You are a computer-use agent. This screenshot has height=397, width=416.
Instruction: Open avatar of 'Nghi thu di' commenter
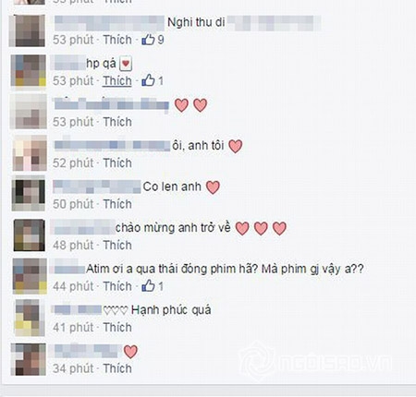tap(28, 30)
